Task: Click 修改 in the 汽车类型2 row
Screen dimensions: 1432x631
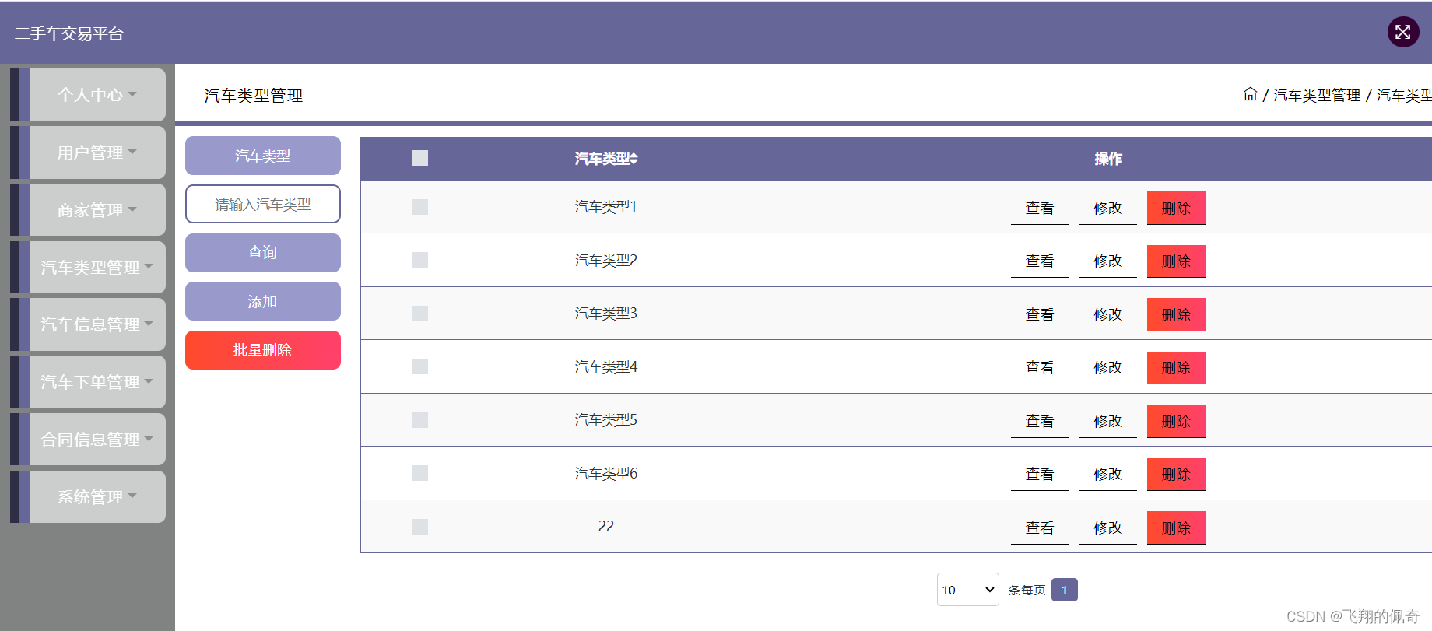Action: coord(1107,261)
